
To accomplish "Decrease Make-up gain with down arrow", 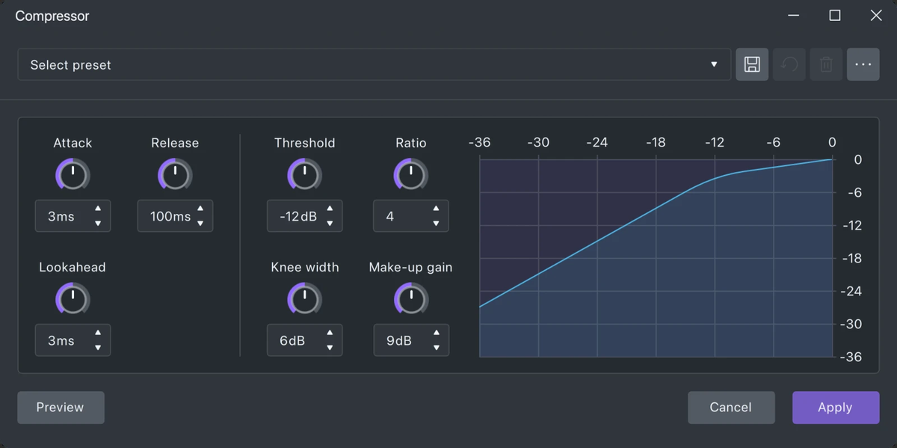I will tap(436, 348).
